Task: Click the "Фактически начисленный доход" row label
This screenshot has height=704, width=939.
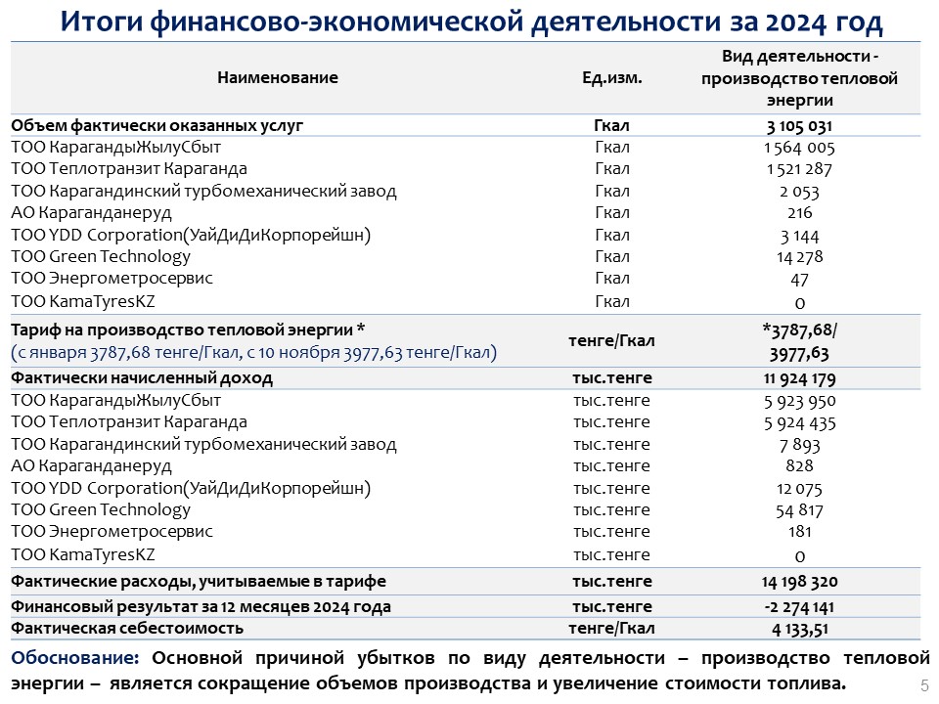Action: coord(142,378)
